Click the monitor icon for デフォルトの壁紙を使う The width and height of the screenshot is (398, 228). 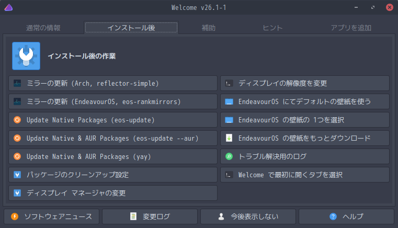[x=229, y=101]
